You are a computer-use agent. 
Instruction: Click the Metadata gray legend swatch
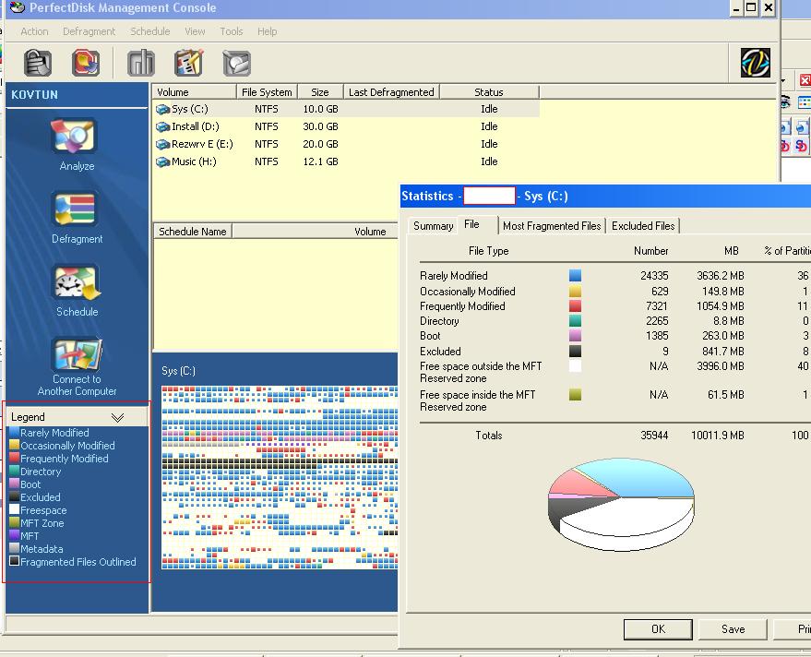[14, 548]
